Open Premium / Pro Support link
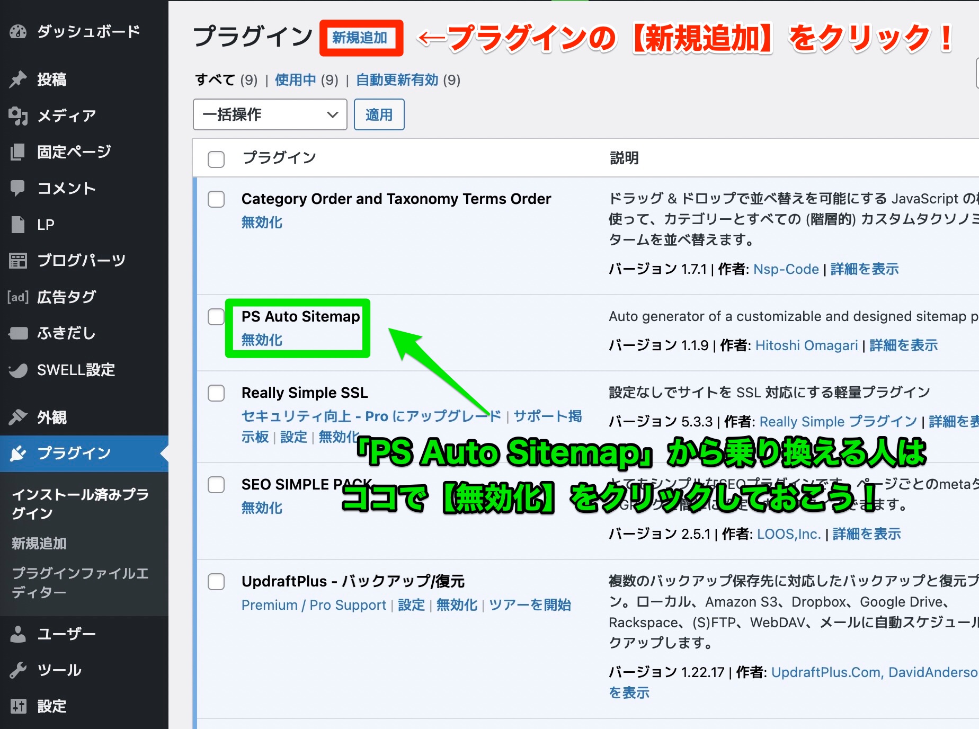The width and height of the screenshot is (979, 729). (x=314, y=605)
